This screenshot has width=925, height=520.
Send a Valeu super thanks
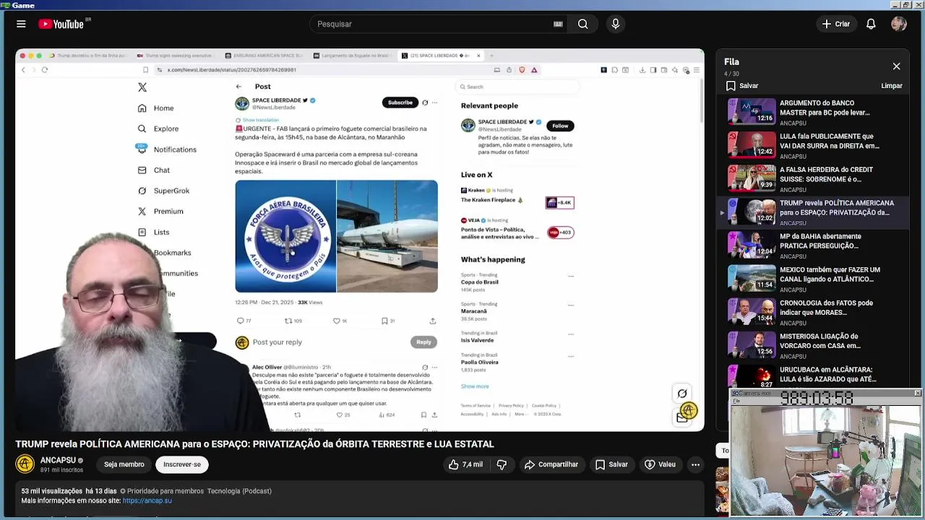coord(660,464)
